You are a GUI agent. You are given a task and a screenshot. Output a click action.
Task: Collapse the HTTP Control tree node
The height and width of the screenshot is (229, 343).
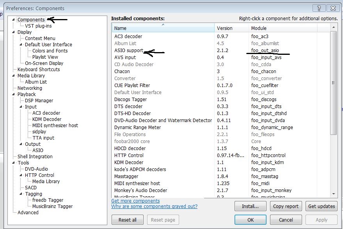(21, 175)
